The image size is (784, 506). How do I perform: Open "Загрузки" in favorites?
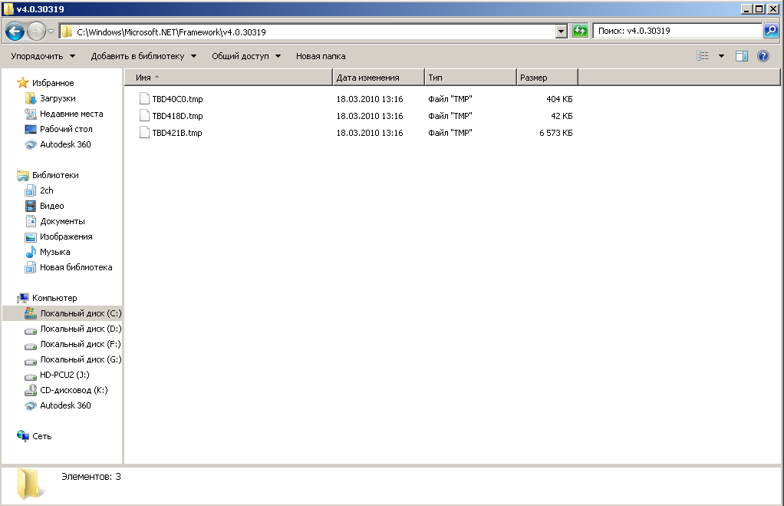coord(58,98)
